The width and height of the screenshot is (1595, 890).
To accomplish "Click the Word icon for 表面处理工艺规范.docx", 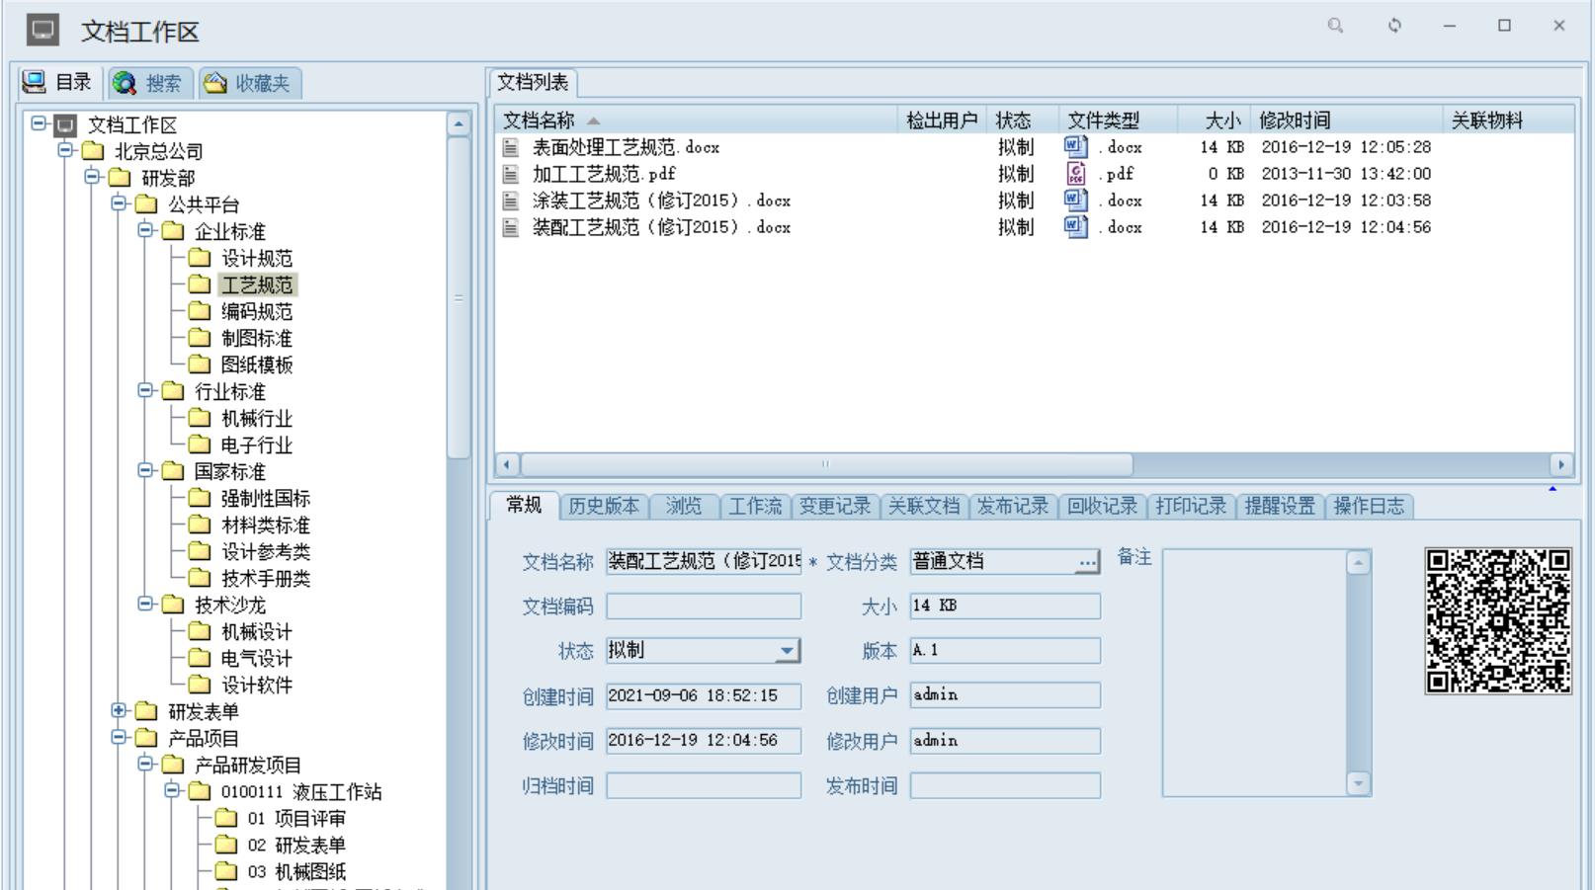I will pyautogui.click(x=1075, y=147).
